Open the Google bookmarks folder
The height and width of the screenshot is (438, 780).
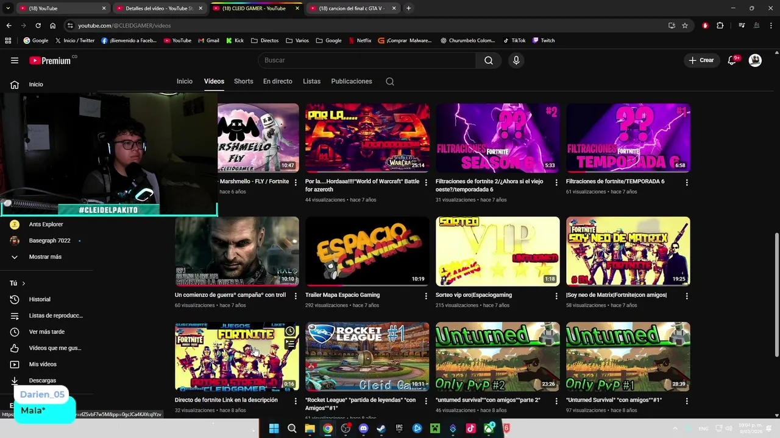tap(328, 41)
